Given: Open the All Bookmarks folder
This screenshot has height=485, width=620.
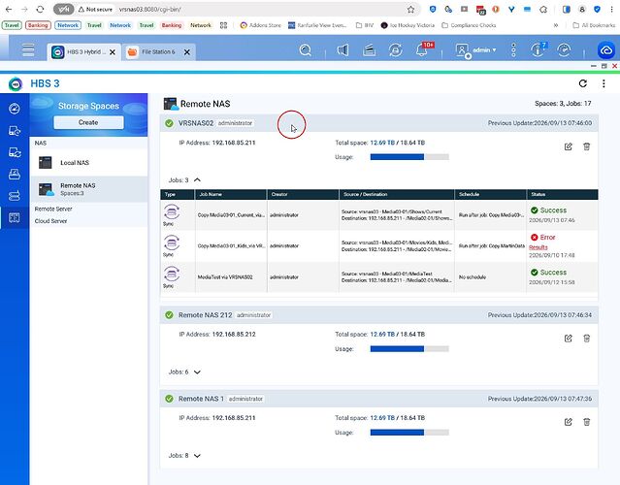Looking at the screenshot, I should point(594,25).
